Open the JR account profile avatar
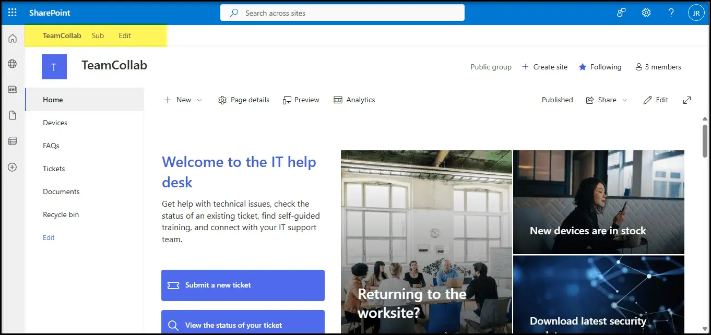 (x=696, y=13)
